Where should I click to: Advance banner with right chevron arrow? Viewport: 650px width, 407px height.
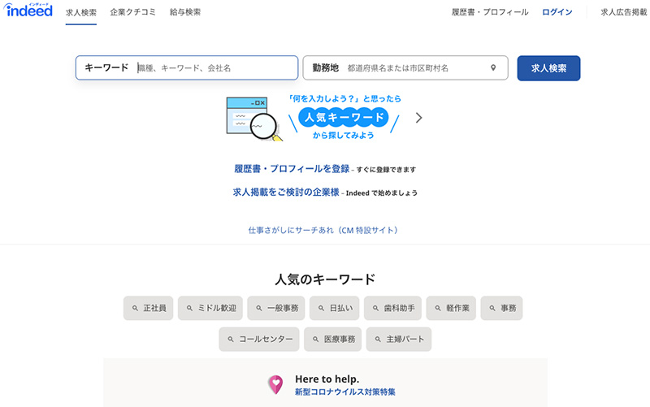pos(418,118)
